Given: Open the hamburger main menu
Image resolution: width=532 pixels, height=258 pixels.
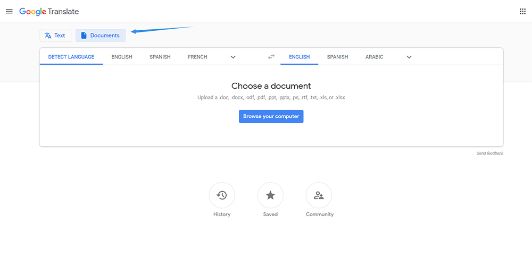Looking at the screenshot, I should coord(9,11).
